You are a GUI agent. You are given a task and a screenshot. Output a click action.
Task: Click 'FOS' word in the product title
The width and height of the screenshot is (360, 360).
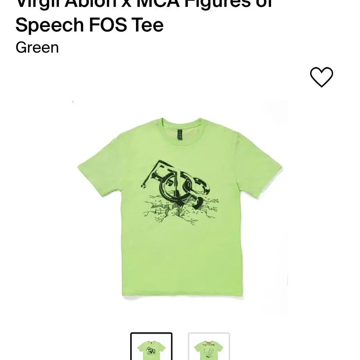tap(108, 25)
